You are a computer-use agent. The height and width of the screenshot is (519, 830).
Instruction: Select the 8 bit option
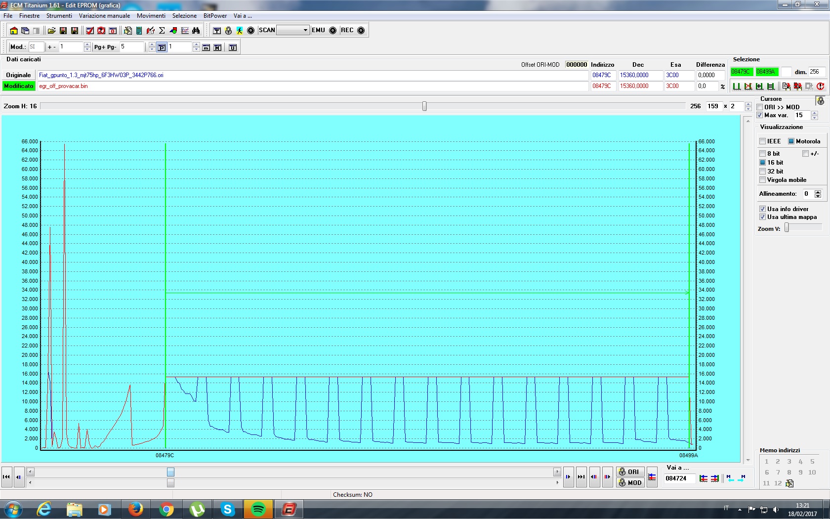click(763, 154)
